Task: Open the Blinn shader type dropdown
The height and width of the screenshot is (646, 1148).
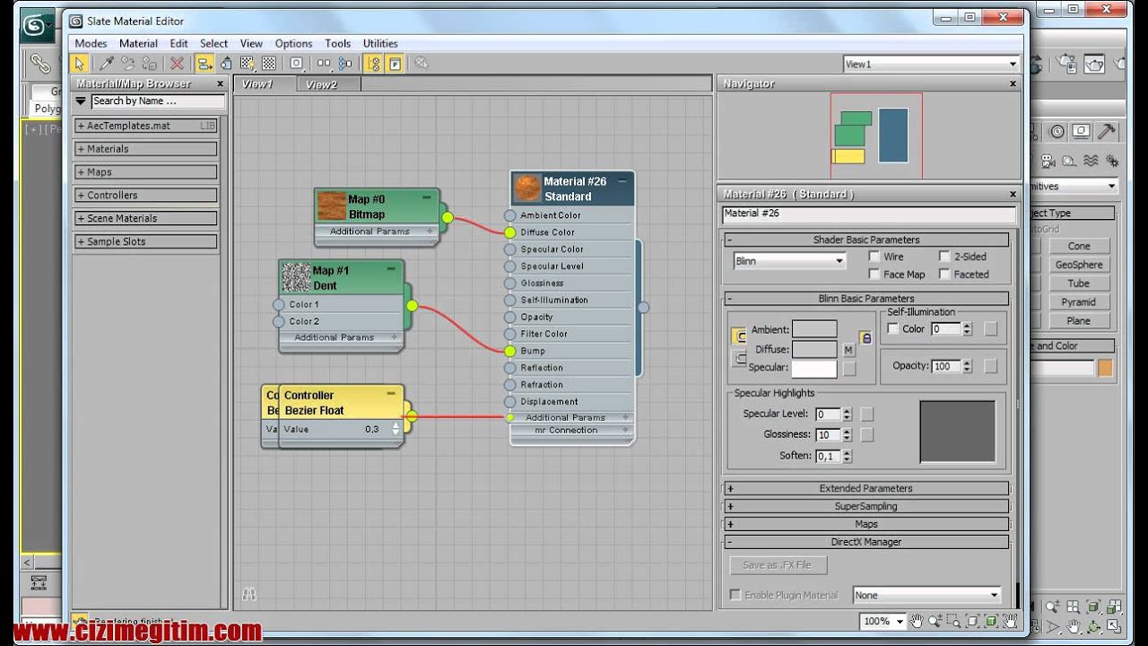Action: (x=790, y=261)
